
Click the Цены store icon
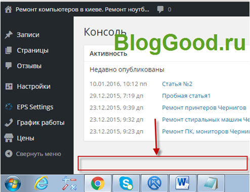tap(9, 138)
